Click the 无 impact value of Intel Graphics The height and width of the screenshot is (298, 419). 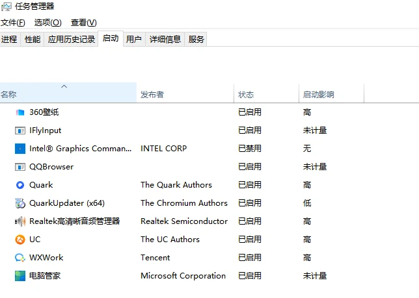pyautogui.click(x=307, y=149)
